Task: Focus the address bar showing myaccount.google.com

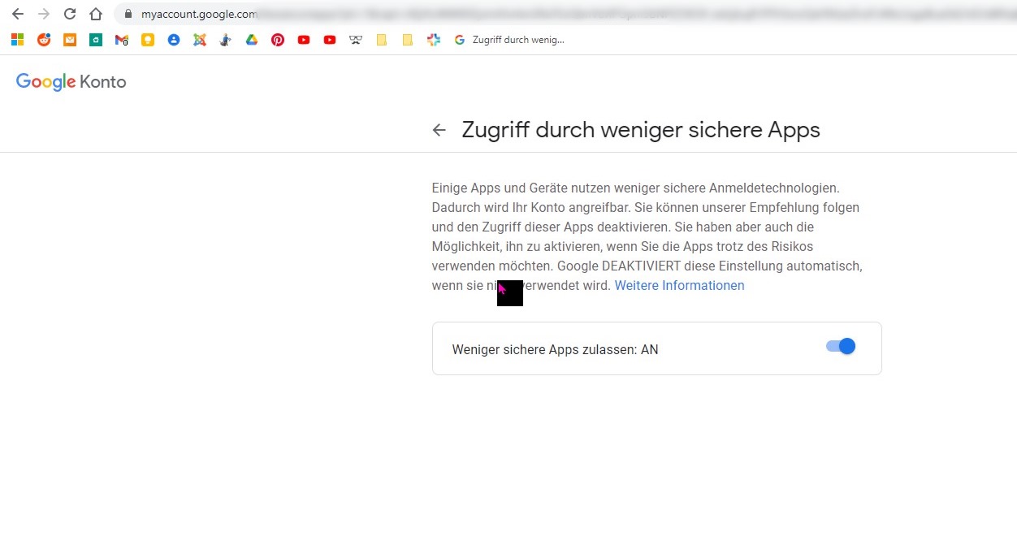Action: 565,14
